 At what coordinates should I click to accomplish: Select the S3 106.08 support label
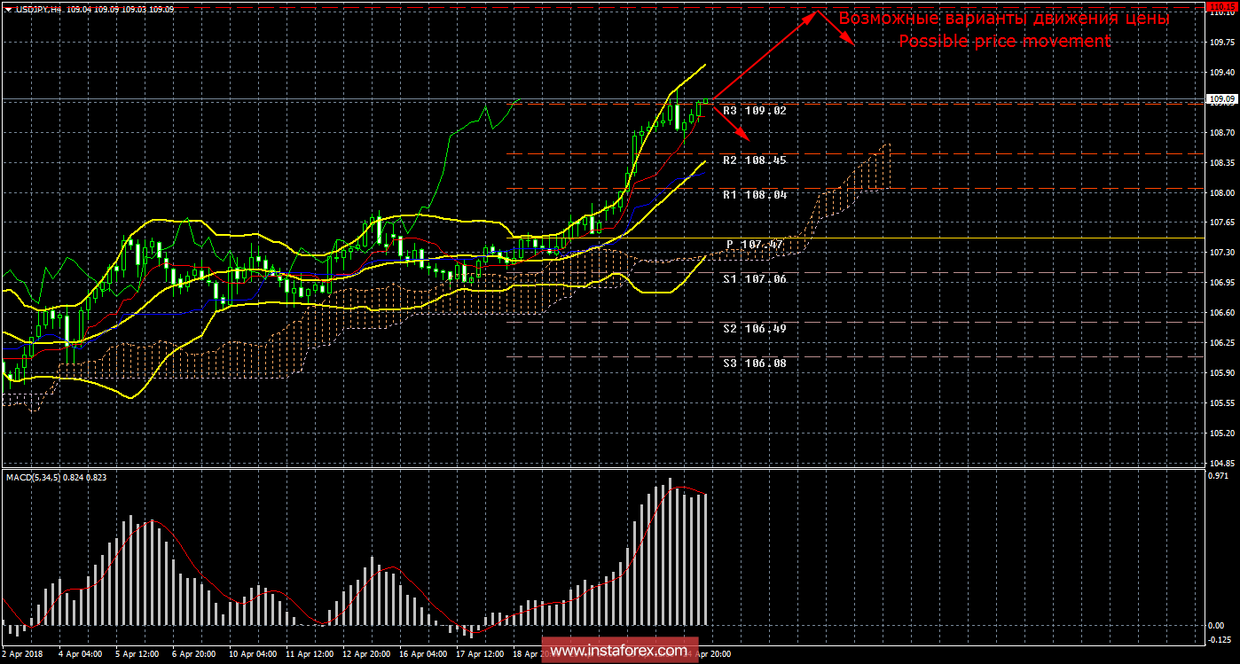[x=754, y=363]
